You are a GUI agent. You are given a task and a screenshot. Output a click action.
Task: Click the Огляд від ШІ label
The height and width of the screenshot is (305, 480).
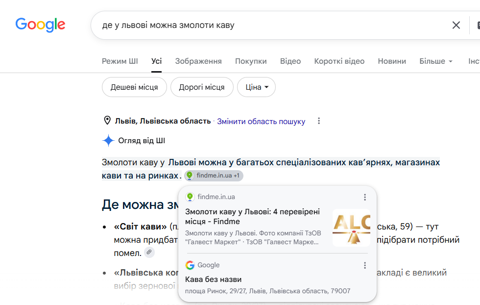click(142, 141)
